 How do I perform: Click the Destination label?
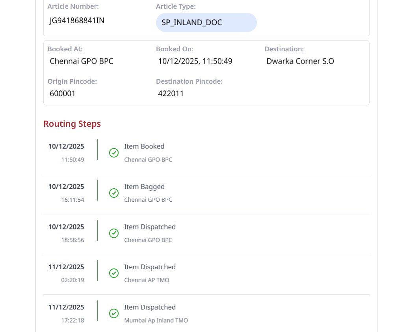pyautogui.click(x=284, y=49)
